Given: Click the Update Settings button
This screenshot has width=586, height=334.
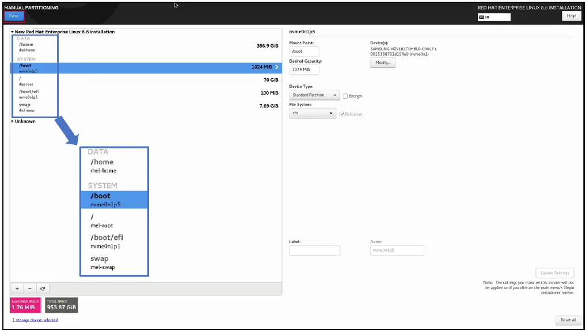Looking at the screenshot, I should [x=554, y=273].
